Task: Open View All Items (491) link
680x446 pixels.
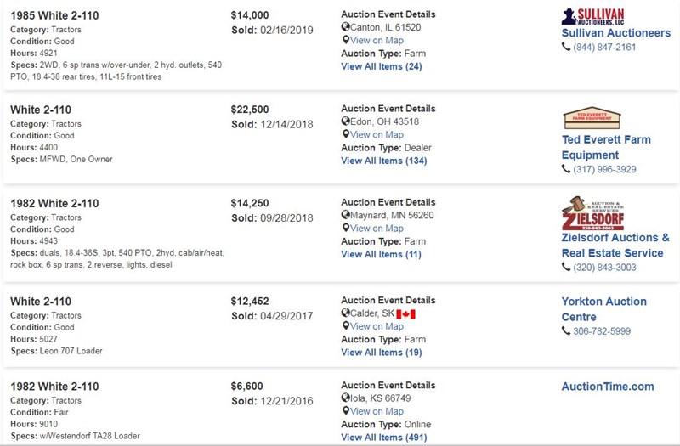Action: [384, 437]
